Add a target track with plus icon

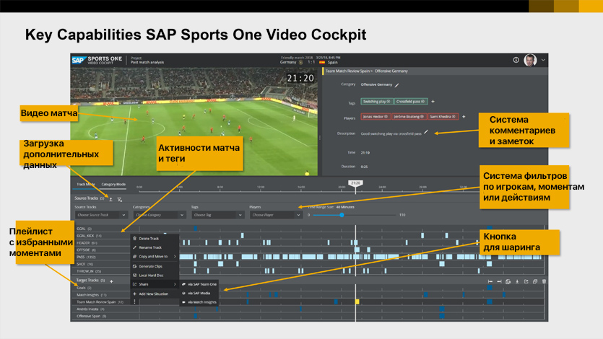click(111, 281)
